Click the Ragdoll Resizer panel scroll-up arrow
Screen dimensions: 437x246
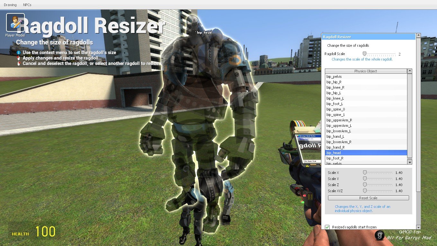click(418, 36)
